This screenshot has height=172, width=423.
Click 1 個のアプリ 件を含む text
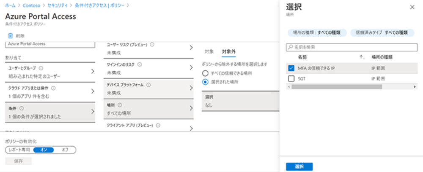click(29, 96)
